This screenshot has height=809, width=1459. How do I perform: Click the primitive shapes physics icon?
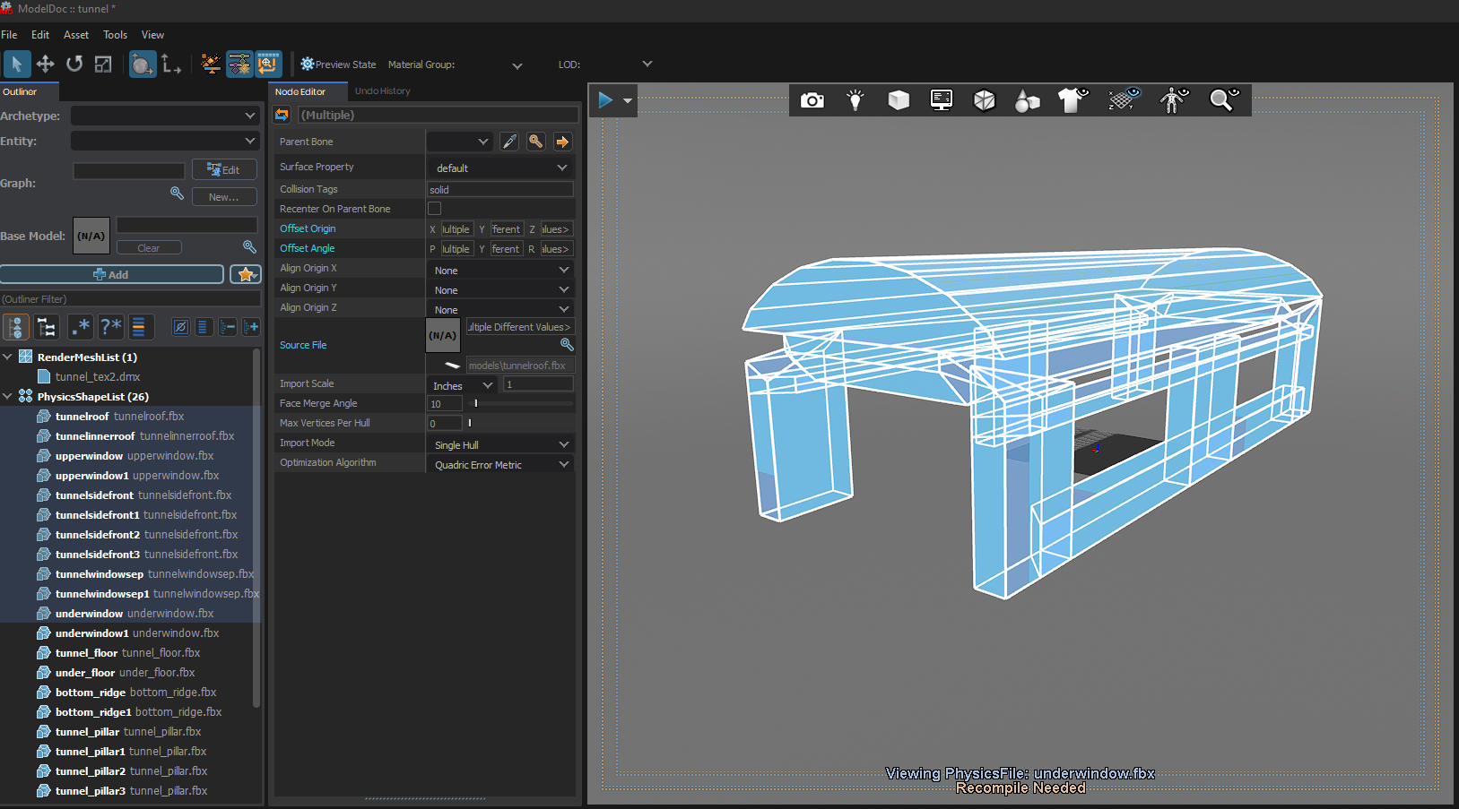pos(1028,100)
